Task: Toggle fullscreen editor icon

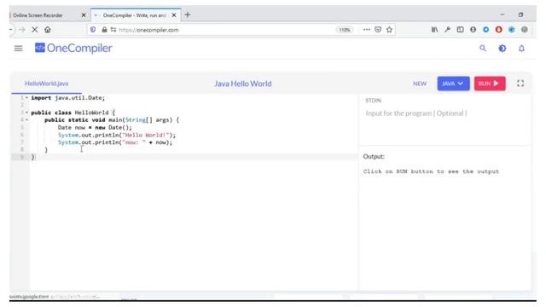Action: [520, 84]
